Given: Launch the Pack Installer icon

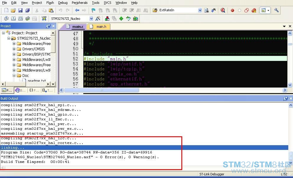Looking at the screenshot, I should coord(136,19).
